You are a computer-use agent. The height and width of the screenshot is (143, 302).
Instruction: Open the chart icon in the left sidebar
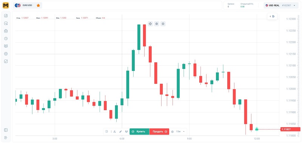click(6, 16)
